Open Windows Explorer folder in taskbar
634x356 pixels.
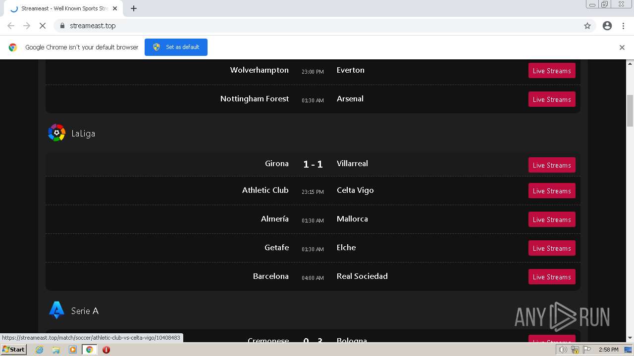coord(56,350)
